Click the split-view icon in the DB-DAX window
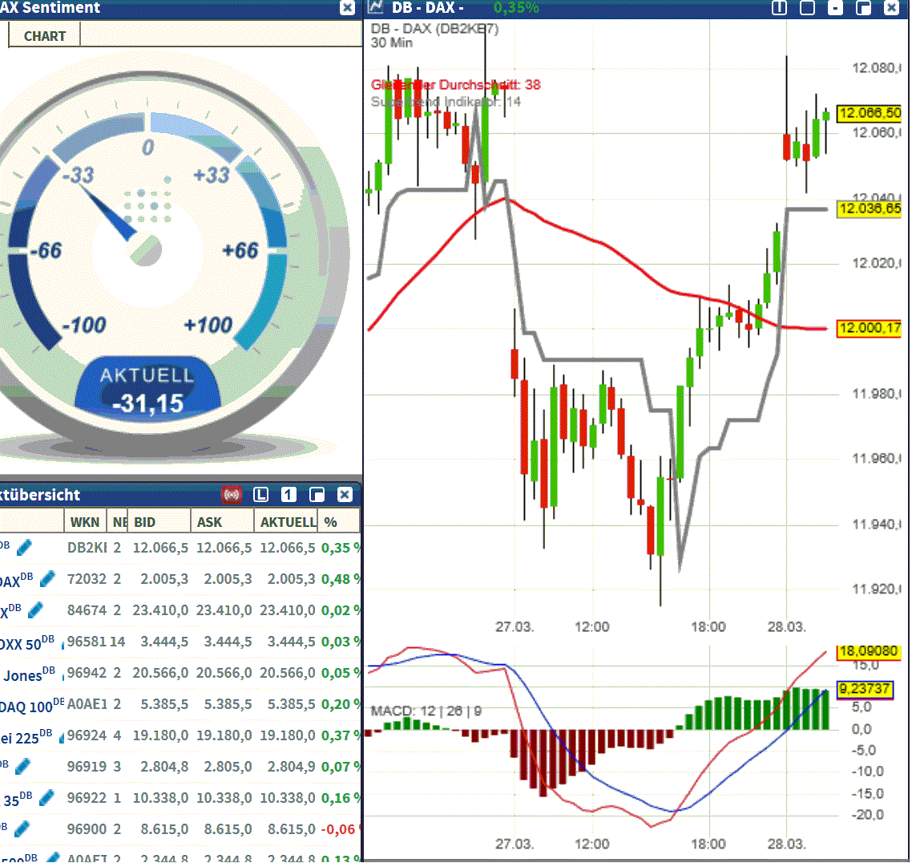The height and width of the screenshot is (867, 916). (778, 8)
